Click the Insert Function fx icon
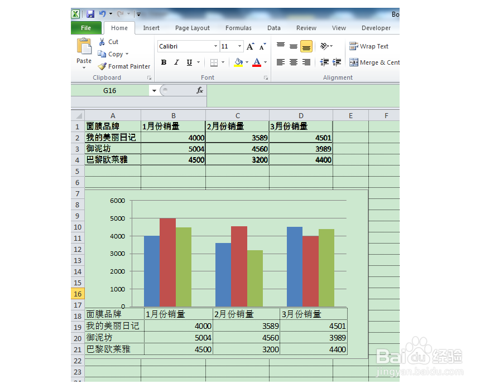Image resolution: width=490 pixels, height=389 pixels. pyautogui.click(x=199, y=90)
